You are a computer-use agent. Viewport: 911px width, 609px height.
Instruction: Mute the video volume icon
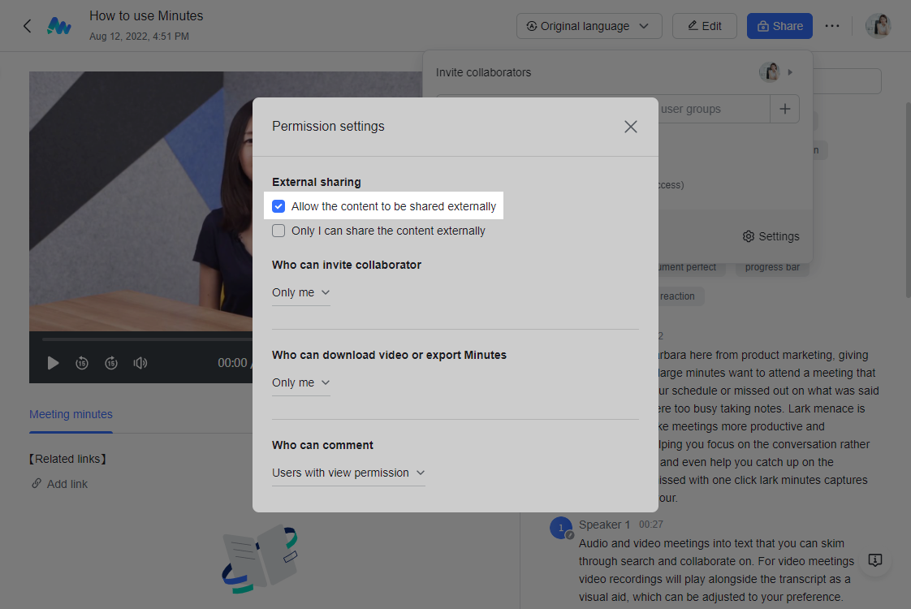tap(140, 363)
